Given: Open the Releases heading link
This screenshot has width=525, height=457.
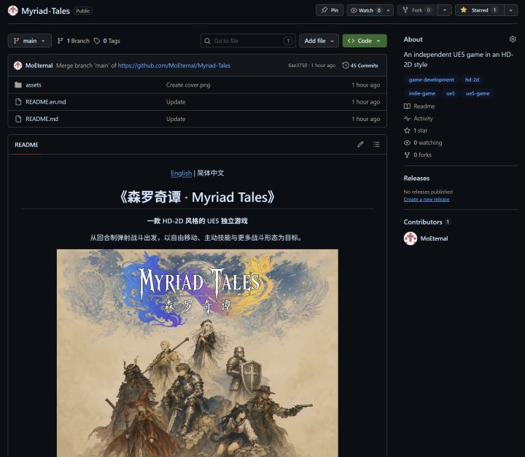Looking at the screenshot, I should click(416, 179).
